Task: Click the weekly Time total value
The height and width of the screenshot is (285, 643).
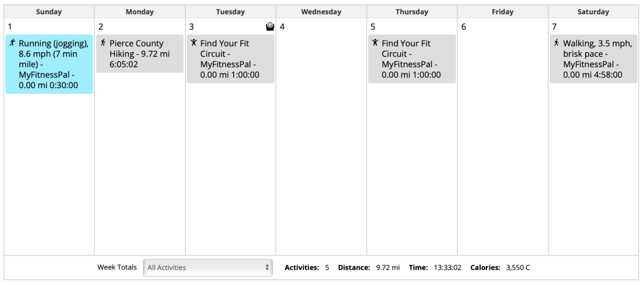Action: pyautogui.click(x=447, y=267)
